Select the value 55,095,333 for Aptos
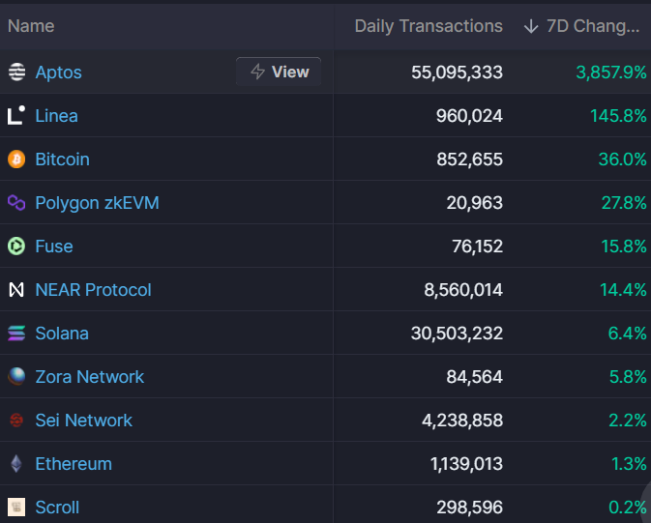The image size is (651, 523). 457,73
